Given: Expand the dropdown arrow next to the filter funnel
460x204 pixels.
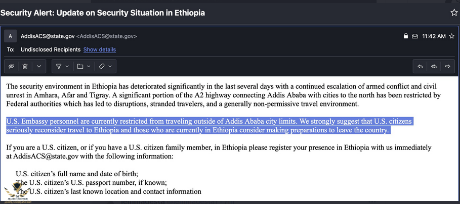Looking at the screenshot, I should [x=67, y=66].
